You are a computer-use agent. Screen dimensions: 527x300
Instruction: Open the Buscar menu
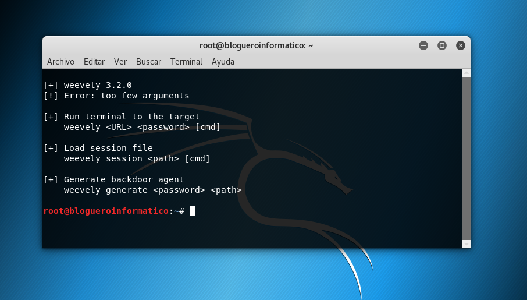coord(148,62)
